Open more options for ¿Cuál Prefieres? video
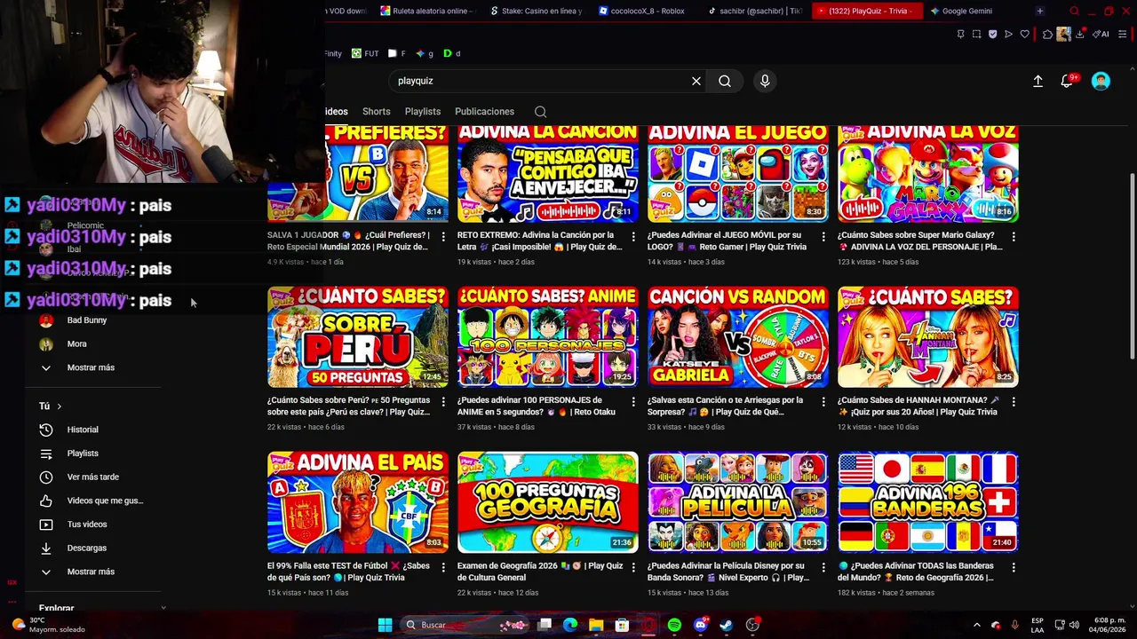The image size is (1137, 639). click(x=443, y=237)
